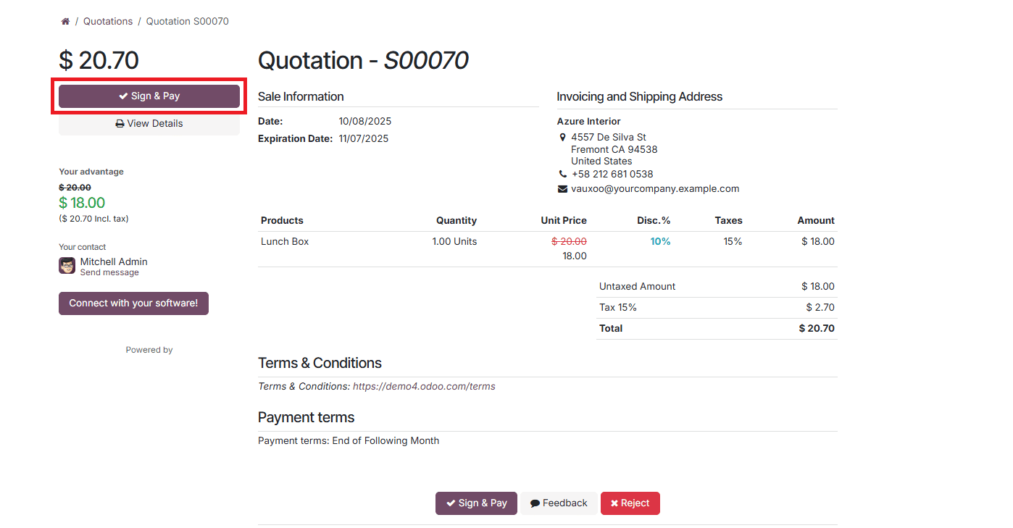Click the phone number +58 212 681 0538

click(612, 175)
